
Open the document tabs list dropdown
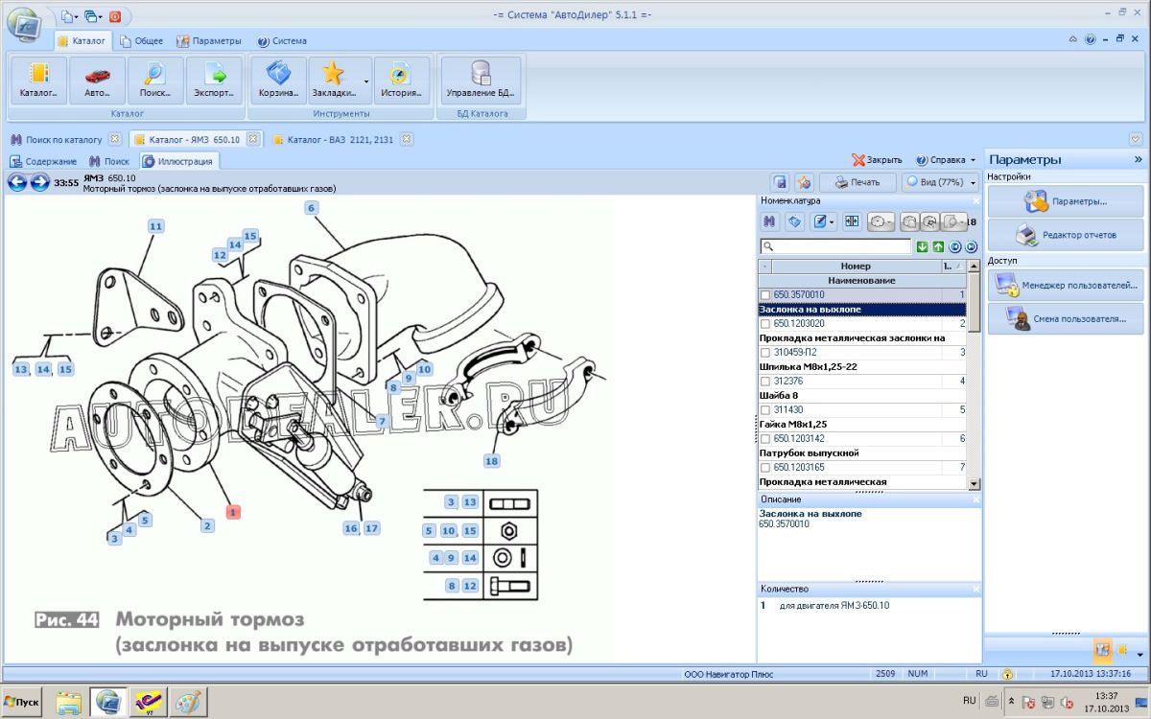(1137, 139)
